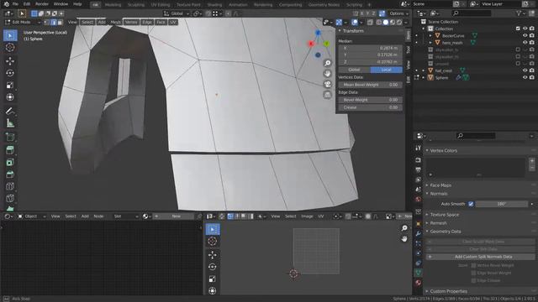Toggle the camera view icon

coord(327,84)
